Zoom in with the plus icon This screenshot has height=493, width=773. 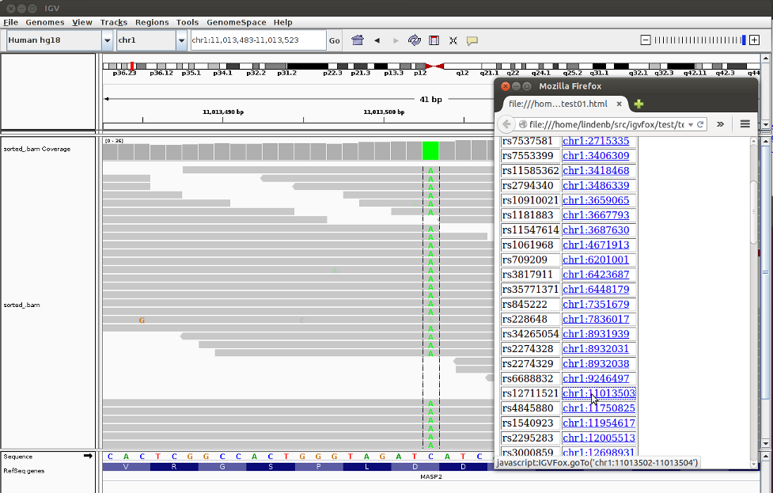754,40
